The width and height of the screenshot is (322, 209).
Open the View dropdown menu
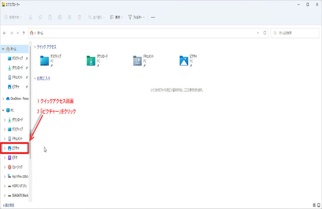(x=117, y=17)
